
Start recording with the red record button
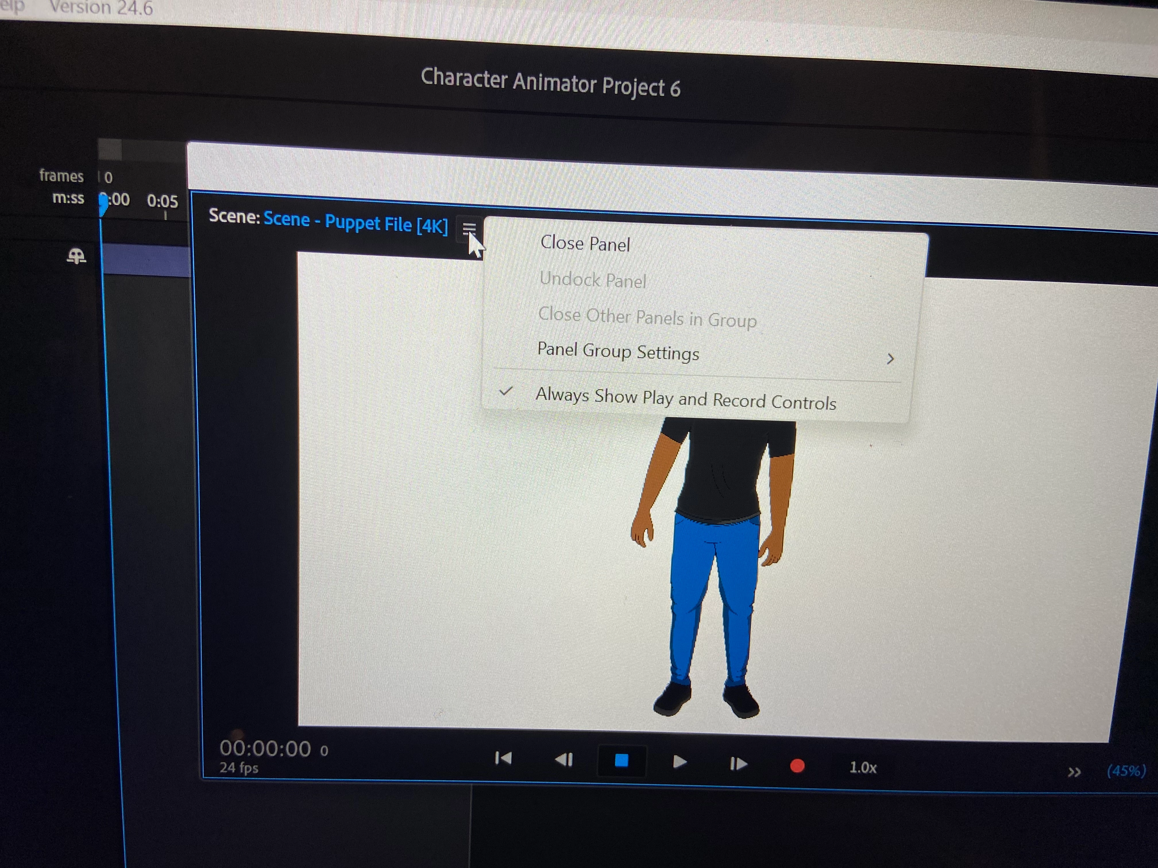[x=797, y=766]
